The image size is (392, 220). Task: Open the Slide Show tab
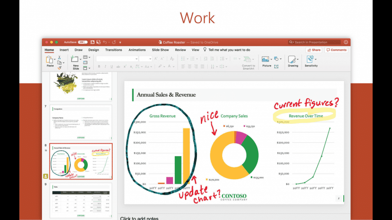(x=160, y=50)
